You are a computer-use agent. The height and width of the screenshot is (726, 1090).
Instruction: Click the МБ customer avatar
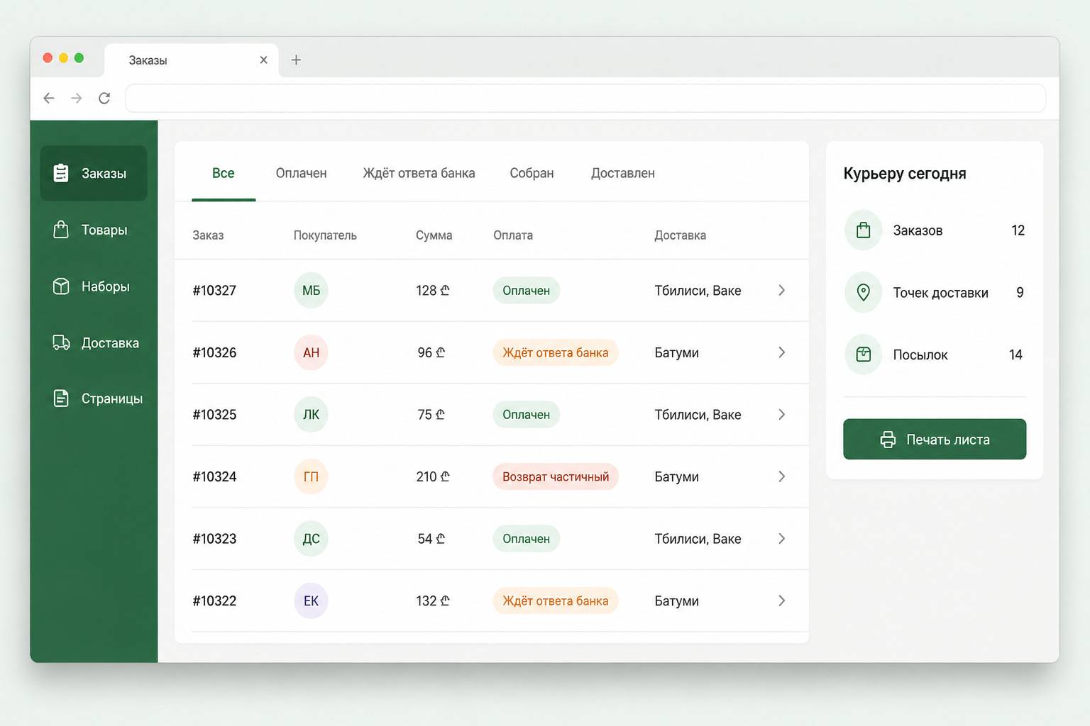[x=311, y=291]
